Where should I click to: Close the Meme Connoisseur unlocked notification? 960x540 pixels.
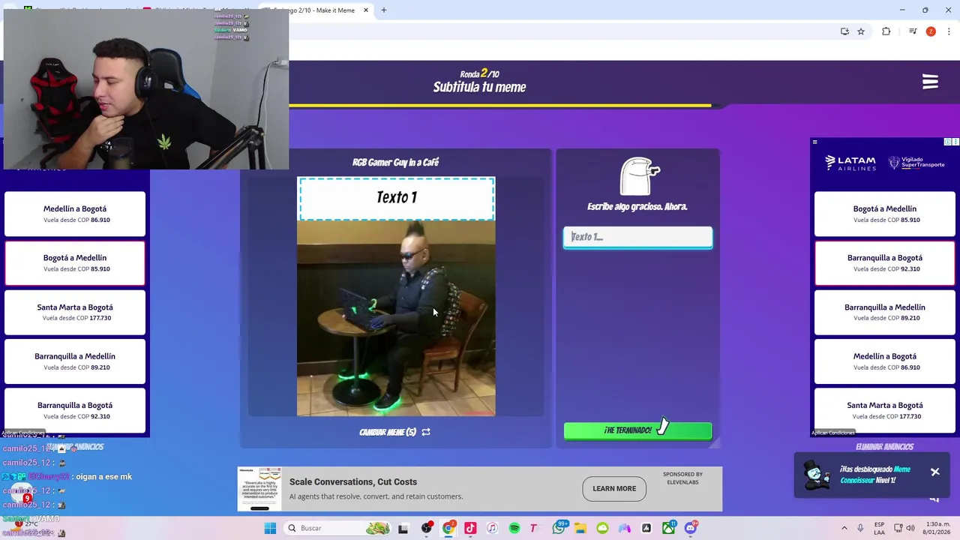coord(935,472)
